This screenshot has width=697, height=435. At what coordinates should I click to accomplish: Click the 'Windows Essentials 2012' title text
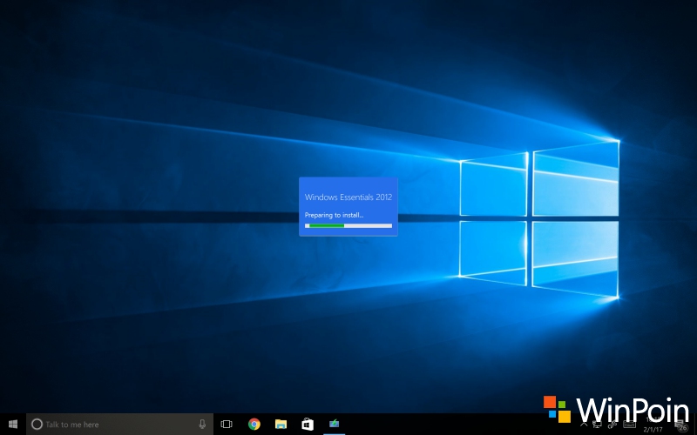coord(348,197)
